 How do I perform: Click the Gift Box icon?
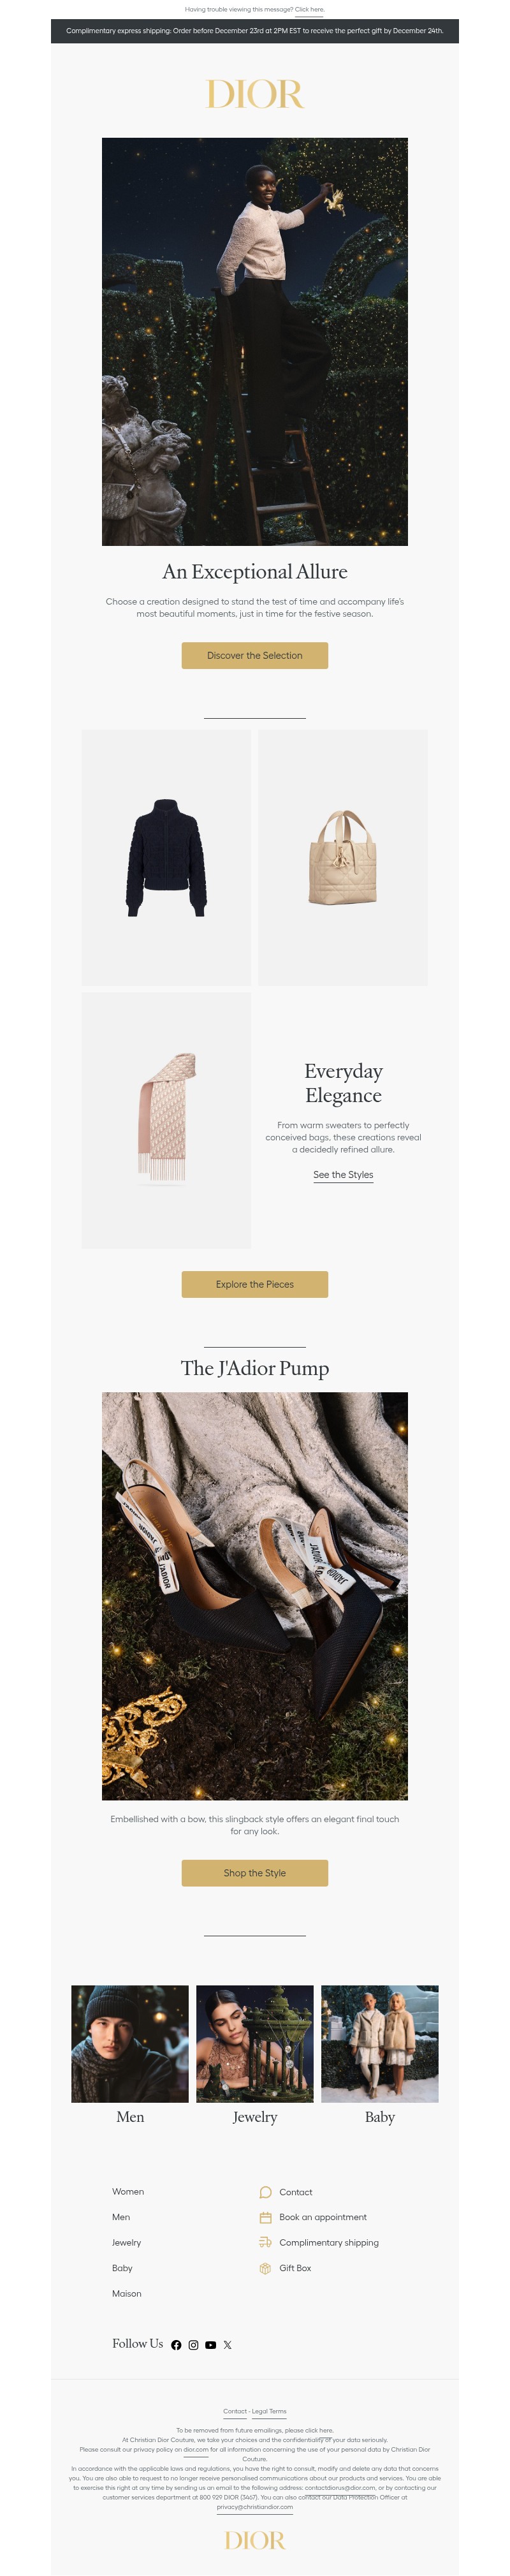pos(265,2268)
